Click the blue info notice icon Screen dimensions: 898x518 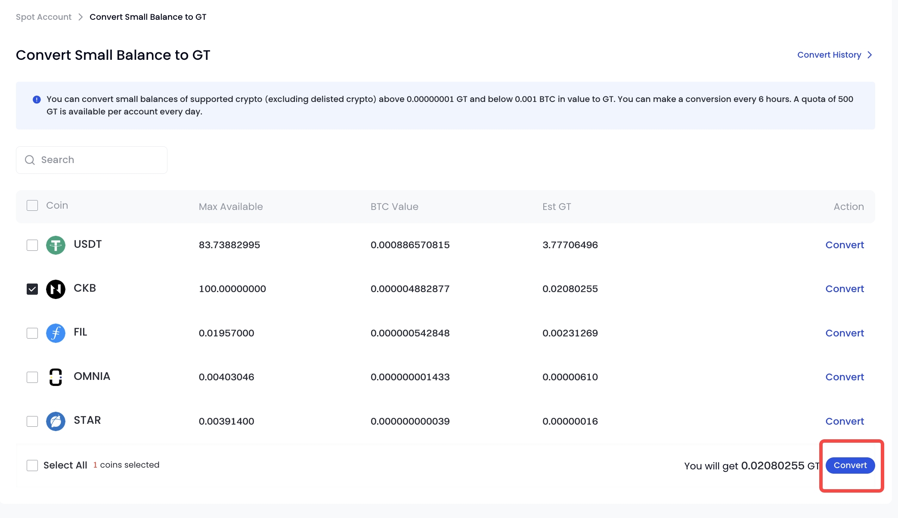click(x=37, y=99)
